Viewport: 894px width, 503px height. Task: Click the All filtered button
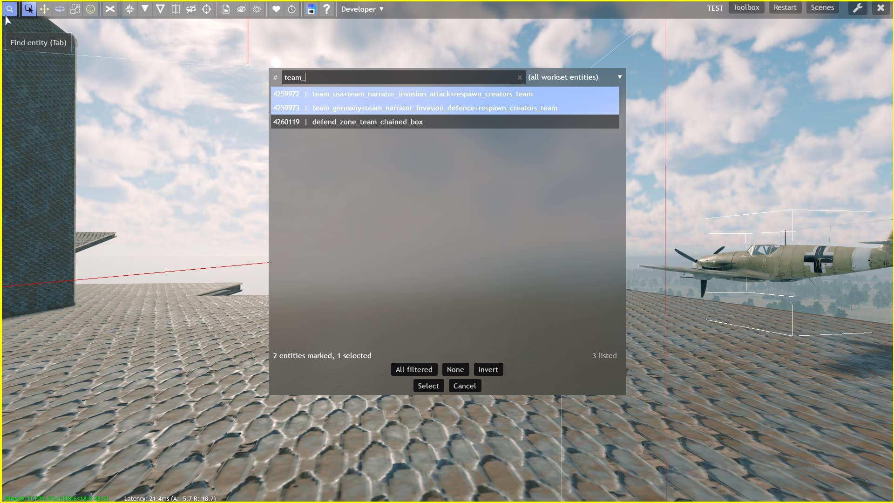[414, 369]
